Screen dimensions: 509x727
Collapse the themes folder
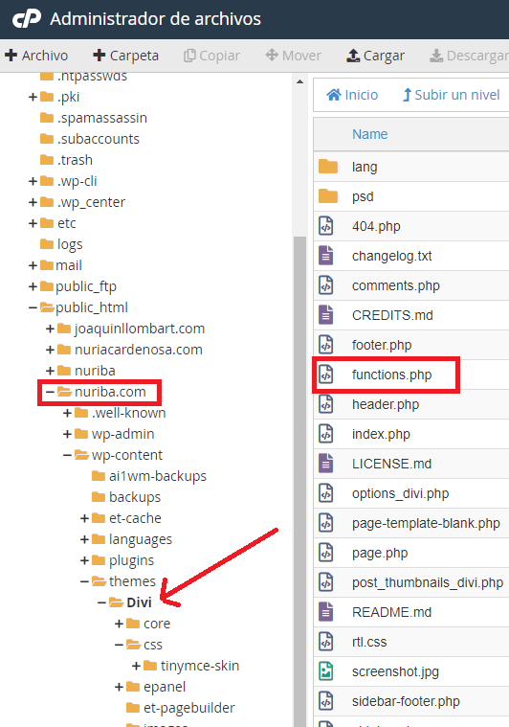84,581
